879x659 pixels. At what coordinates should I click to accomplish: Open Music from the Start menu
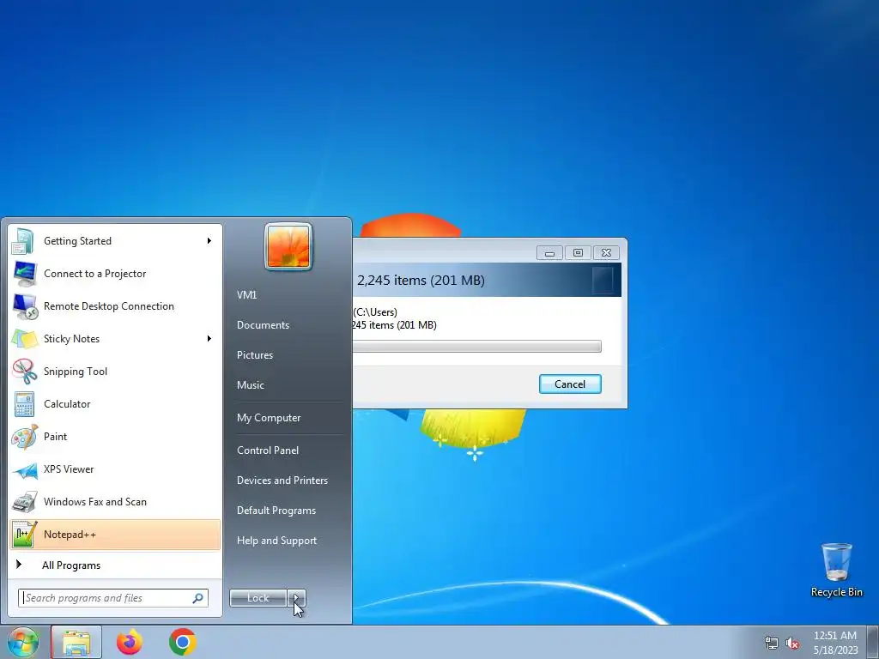click(250, 385)
